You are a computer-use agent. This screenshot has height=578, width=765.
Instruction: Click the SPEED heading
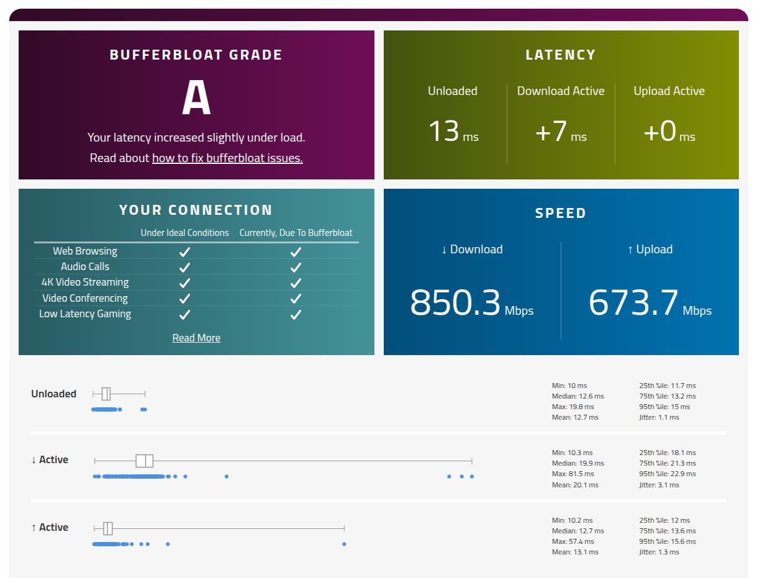561,213
